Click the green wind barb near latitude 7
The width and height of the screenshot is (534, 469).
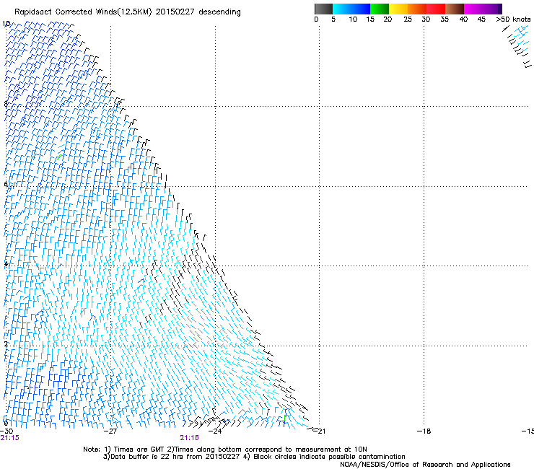pyautogui.click(x=60, y=157)
